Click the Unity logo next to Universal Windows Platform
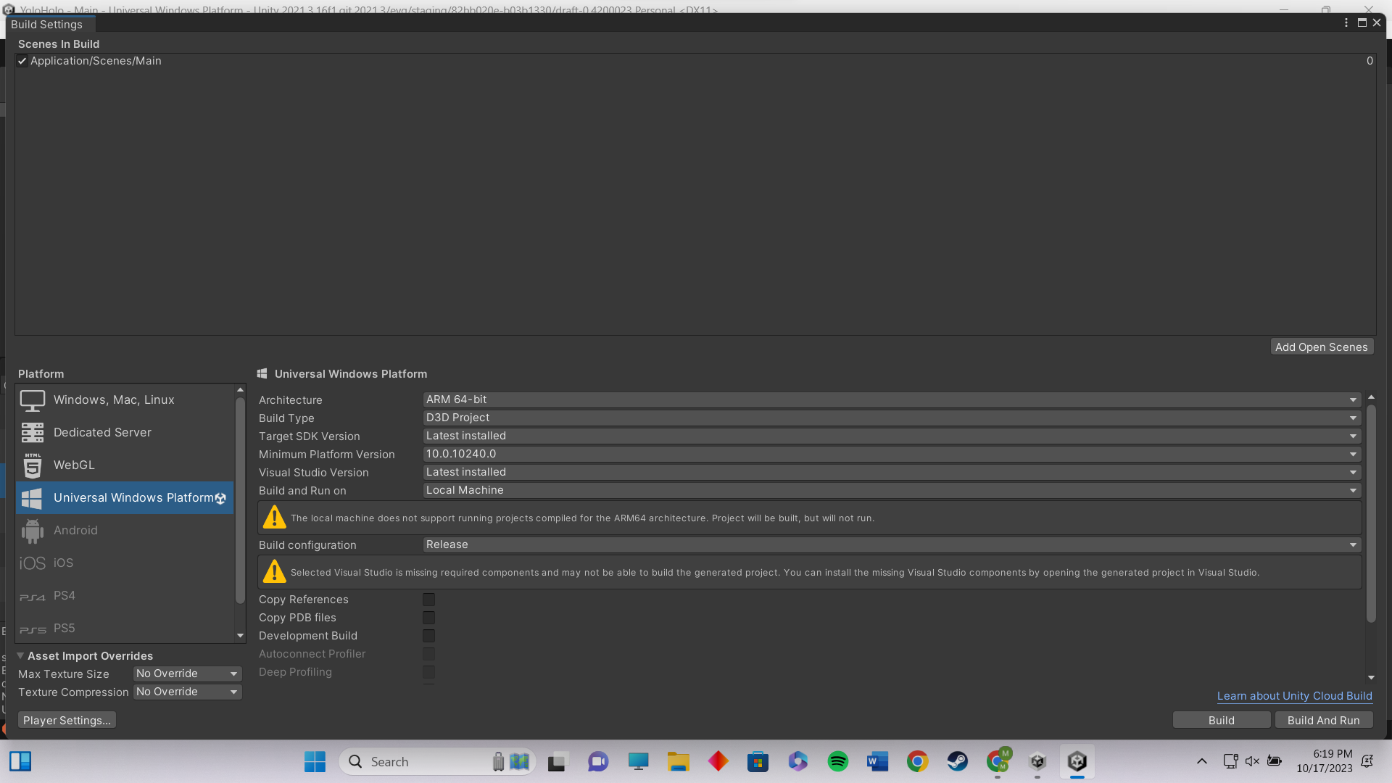Image resolution: width=1392 pixels, height=783 pixels. pos(221,498)
